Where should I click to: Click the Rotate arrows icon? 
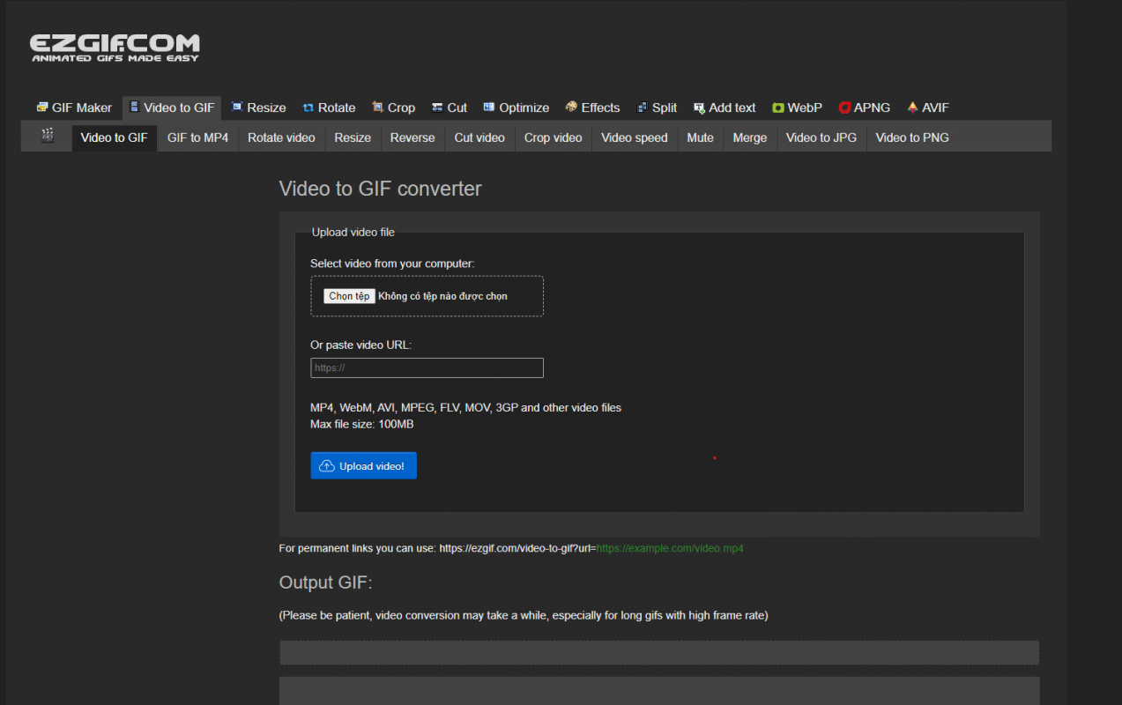point(308,108)
